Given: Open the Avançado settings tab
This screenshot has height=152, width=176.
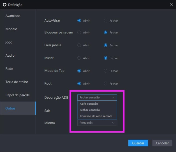Looking at the screenshot, I should (x=13, y=16).
